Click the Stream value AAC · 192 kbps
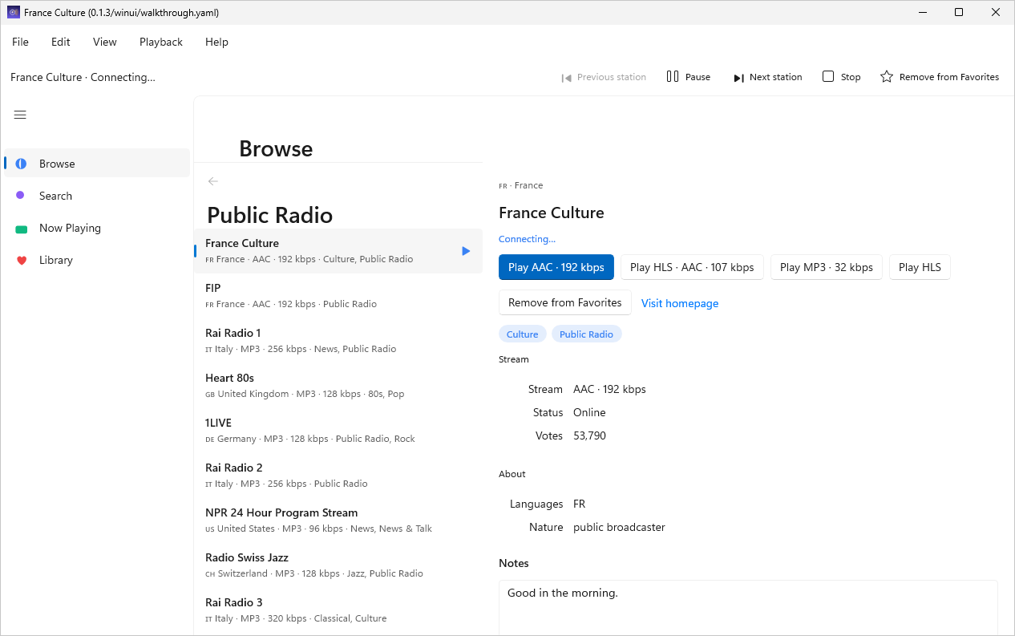This screenshot has width=1015, height=636. [609, 389]
